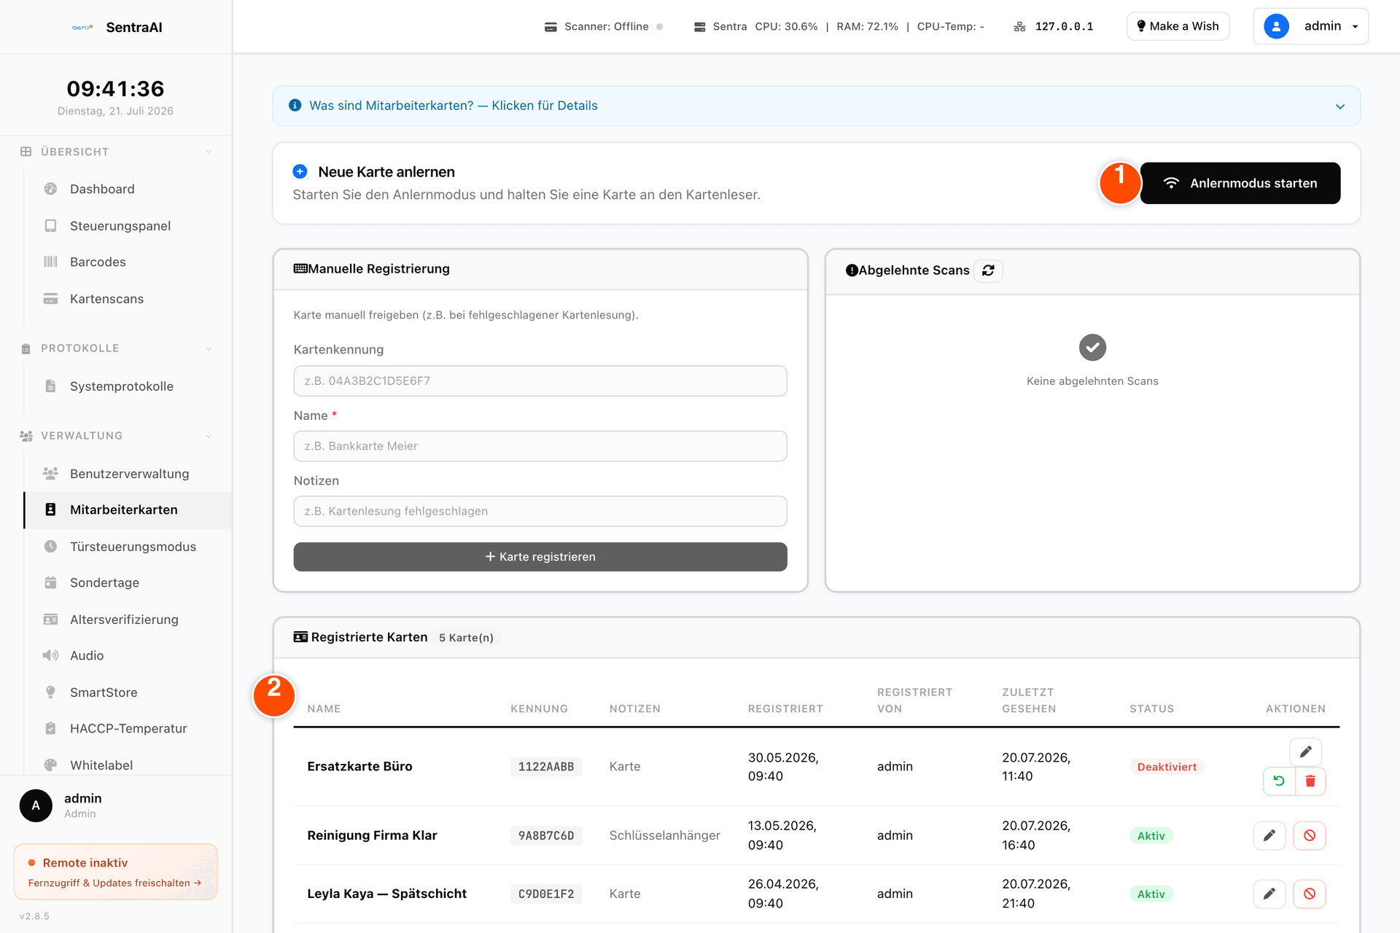Open the admin user dropdown
This screenshot has height=933, width=1400.
click(x=1310, y=26)
